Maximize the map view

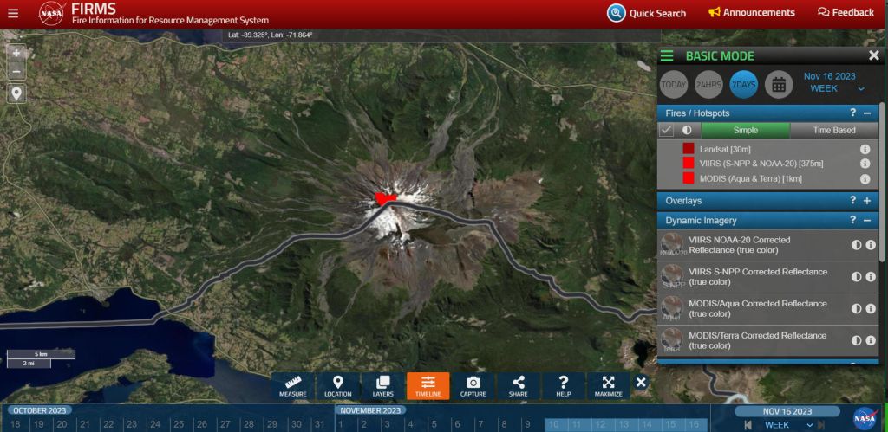609,386
